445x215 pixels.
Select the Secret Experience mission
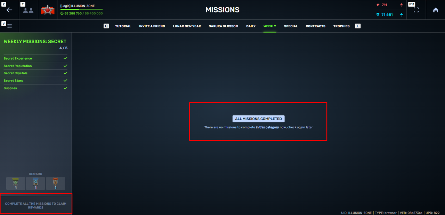35,59
